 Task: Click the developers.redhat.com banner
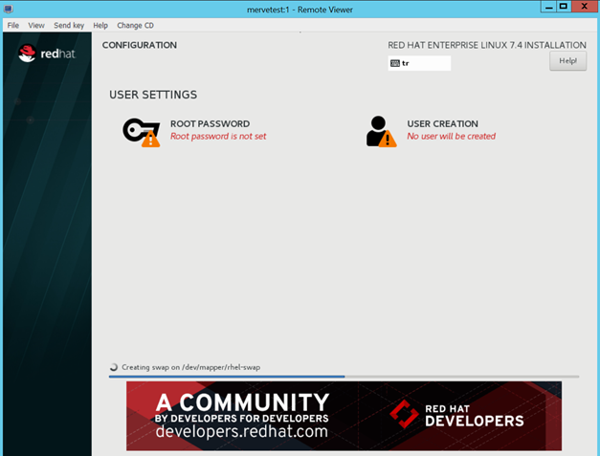point(344,416)
